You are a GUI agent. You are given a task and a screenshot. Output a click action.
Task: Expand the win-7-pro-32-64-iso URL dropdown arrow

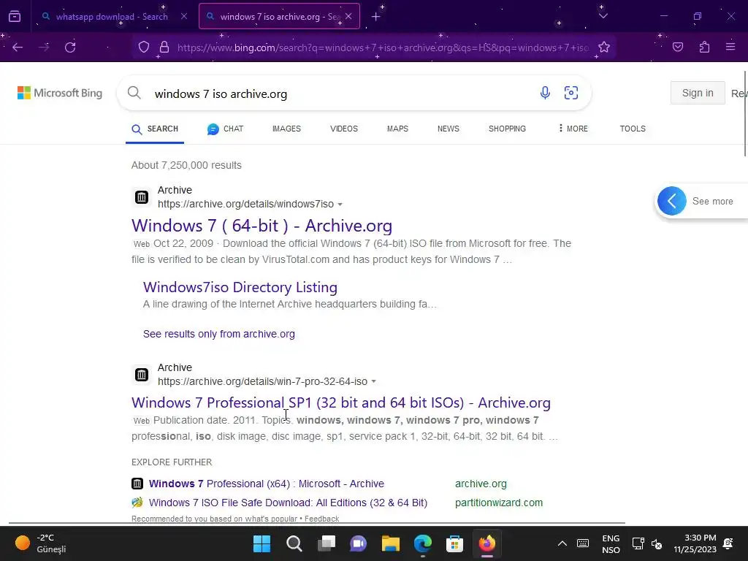pyautogui.click(x=373, y=381)
